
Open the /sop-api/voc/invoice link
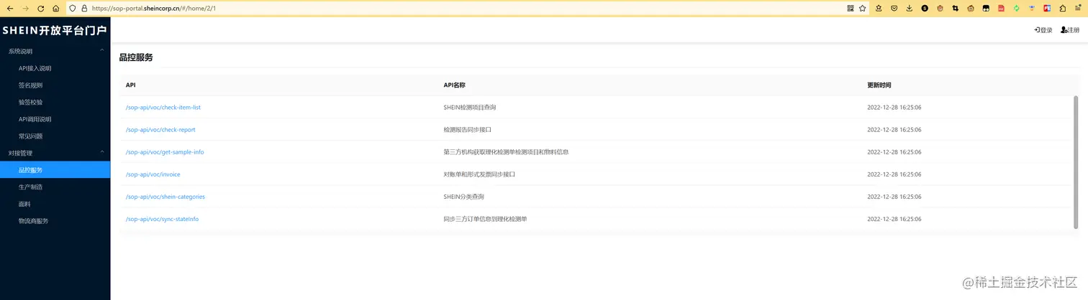(153, 174)
